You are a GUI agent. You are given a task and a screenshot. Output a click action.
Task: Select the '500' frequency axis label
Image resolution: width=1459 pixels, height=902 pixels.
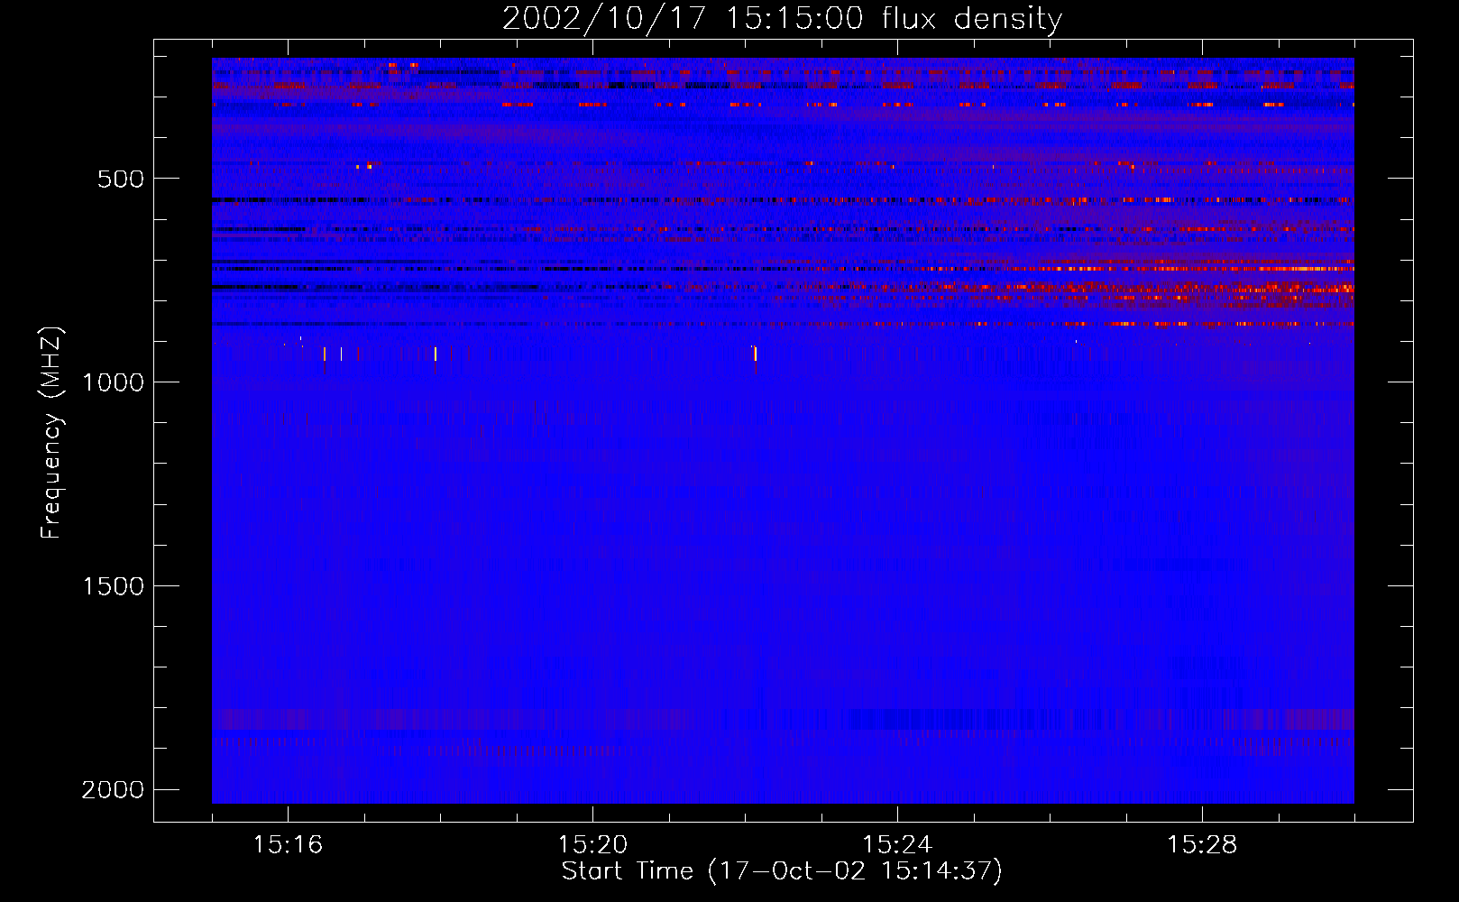[x=121, y=179]
